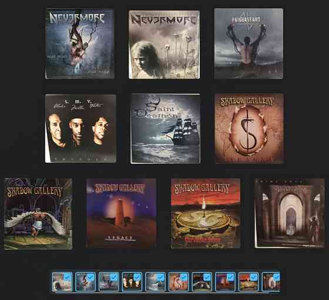
Task: Open the Saint Deamon sailing ship cover
Action: [x=165, y=129]
